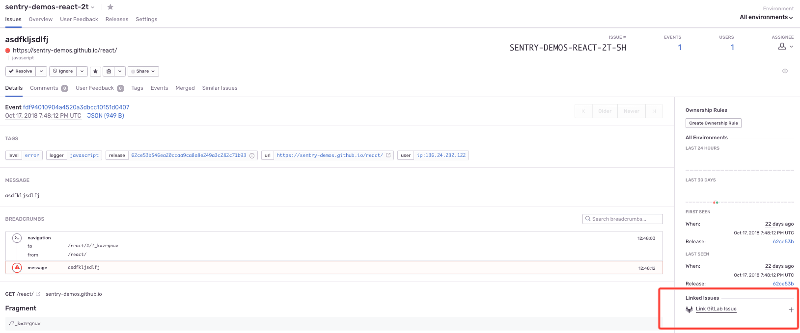Click the message breadcrumb row text
Screen dimensions: 800x333
pos(84,267)
